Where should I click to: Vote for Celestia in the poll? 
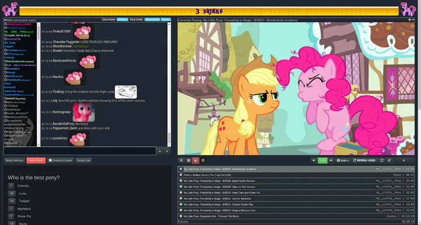tap(11, 186)
